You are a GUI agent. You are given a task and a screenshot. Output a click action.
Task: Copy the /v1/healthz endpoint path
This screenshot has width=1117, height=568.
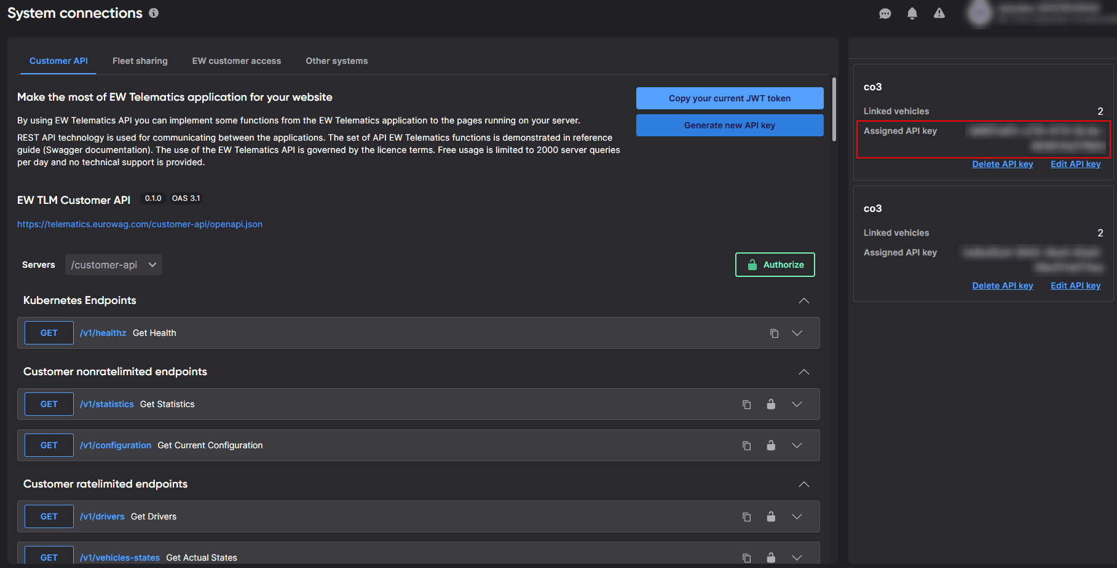(775, 333)
